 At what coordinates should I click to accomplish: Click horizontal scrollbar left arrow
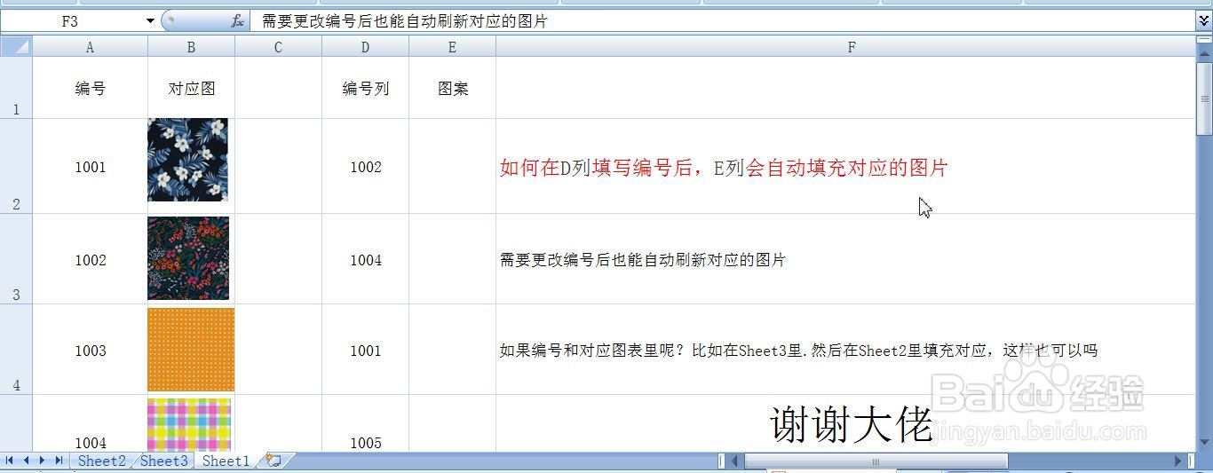tap(734, 461)
